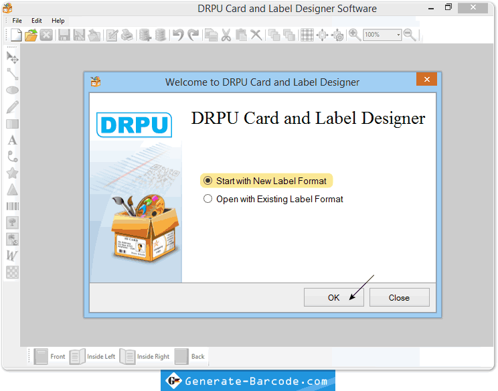Open the Help menu
This screenshot has width=498, height=391.
pos(58,21)
